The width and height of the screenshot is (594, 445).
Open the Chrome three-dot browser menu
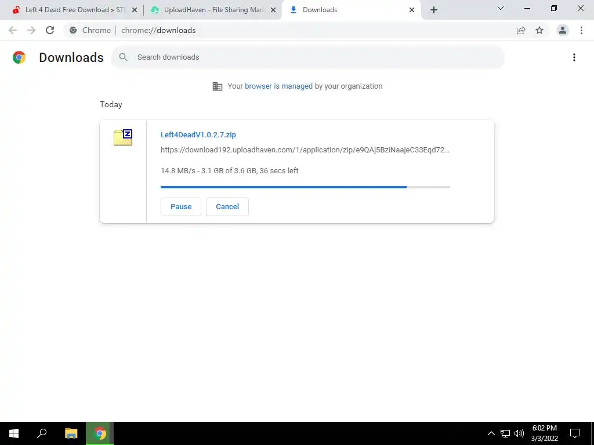coord(581,30)
